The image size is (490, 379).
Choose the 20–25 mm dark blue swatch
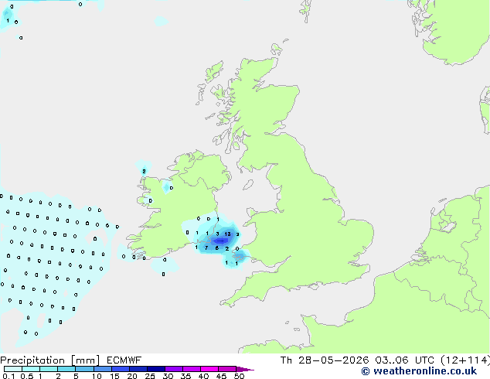(x=138, y=369)
